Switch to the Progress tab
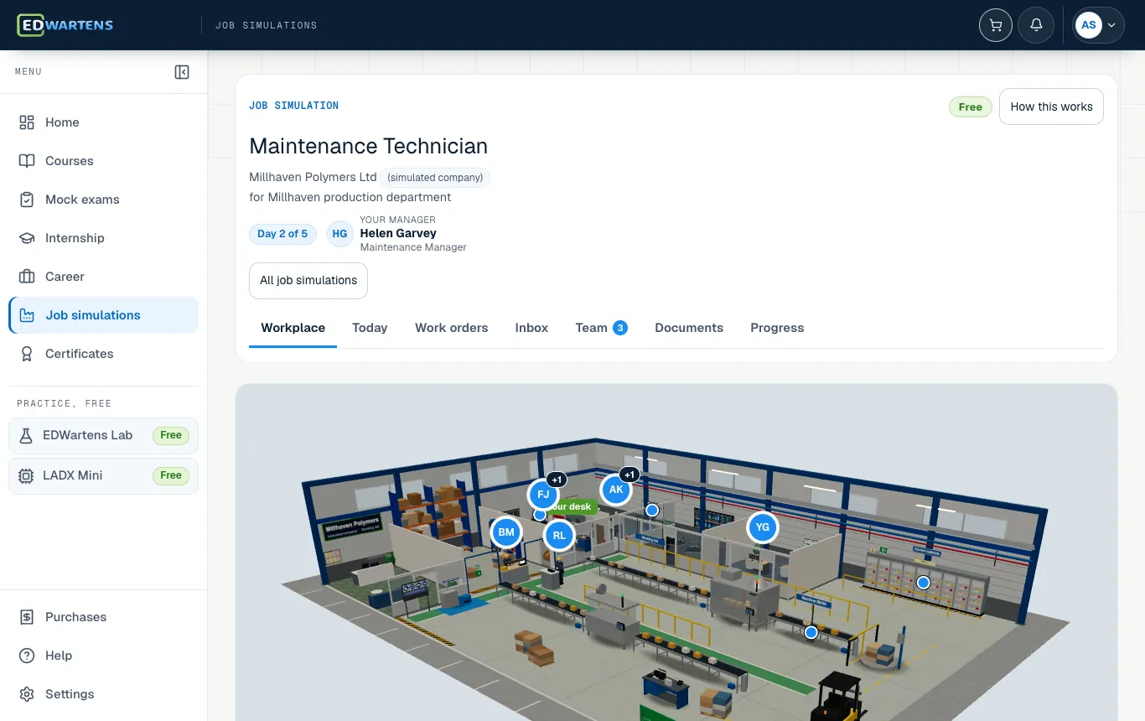The image size is (1145, 721). pyautogui.click(x=777, y=328)
